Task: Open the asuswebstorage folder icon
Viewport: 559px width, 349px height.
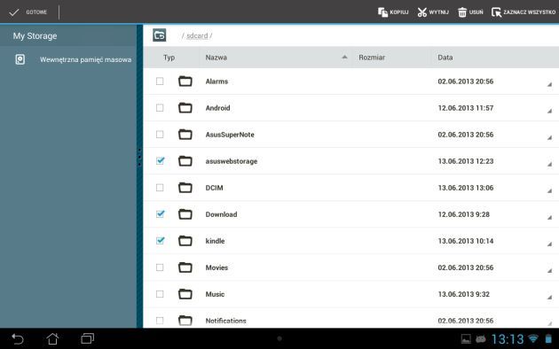Action: pyautogui.click(x=185, y=161)
